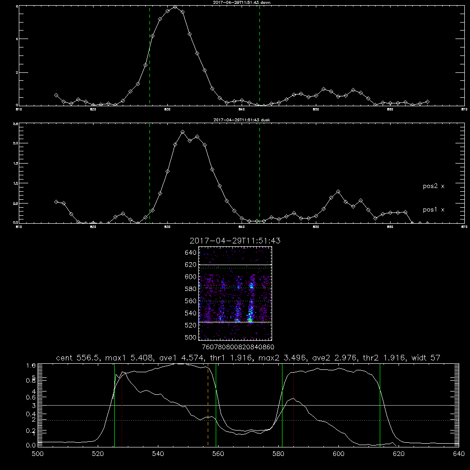Click the second red dotted line in the bottom plot
Viewport: 470px width, 470px height.
pyautogui.click(x=293, y=405)
